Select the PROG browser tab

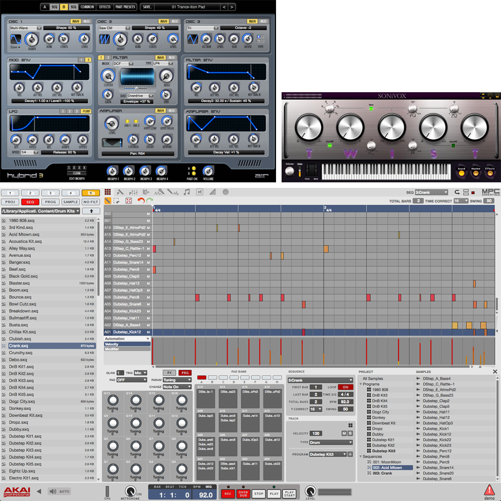click(x=50, y=202)
